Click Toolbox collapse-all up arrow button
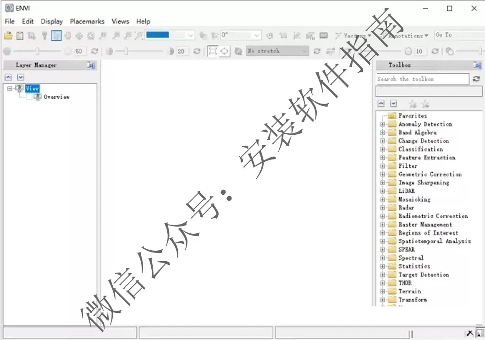Screen dimensions: 485x340 point(381,104)
